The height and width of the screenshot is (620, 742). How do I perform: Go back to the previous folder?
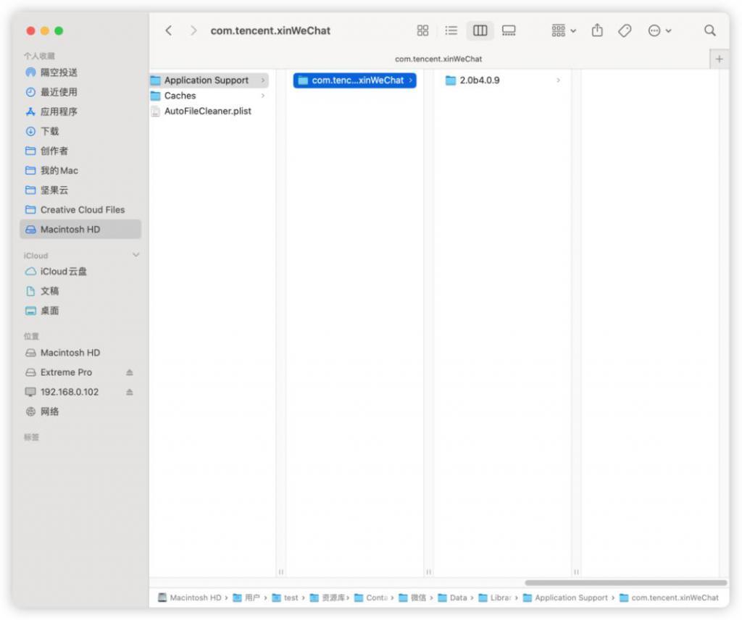(x=169, y=30)
